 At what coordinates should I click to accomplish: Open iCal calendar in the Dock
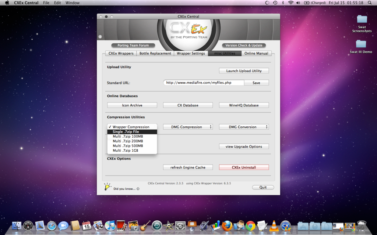(x=87, y=226)
